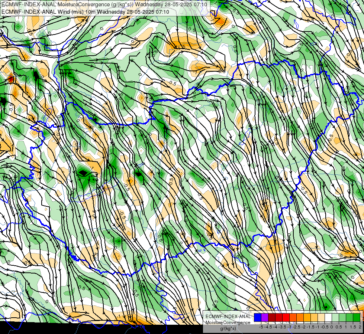This screenshot has width=364, height=334.
Task: Click the ECMWF-INDEX-ANAL label in the legend
Action: click(x=228, y=317)
